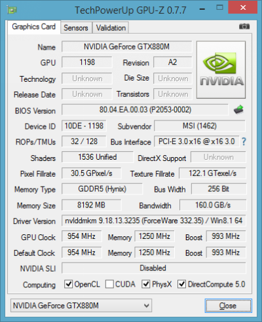The height and width of the screenshot is (322, 262).
Task: Click the Bus Interface question mark
Action: [244, 142]
